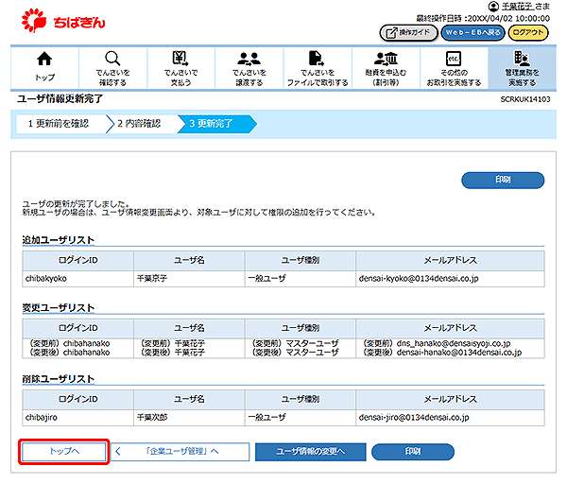Open でんさいを譲渡する menu label
Viewport: 567px width, 484px height.
click(x=249, y=78)
